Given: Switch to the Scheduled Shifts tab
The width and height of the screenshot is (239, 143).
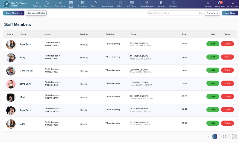Looking at the screenshot, I should [x=36, y=13].
